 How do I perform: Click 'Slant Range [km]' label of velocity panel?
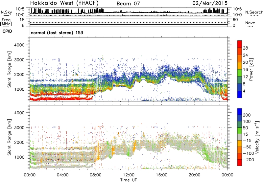coord(9,137)
